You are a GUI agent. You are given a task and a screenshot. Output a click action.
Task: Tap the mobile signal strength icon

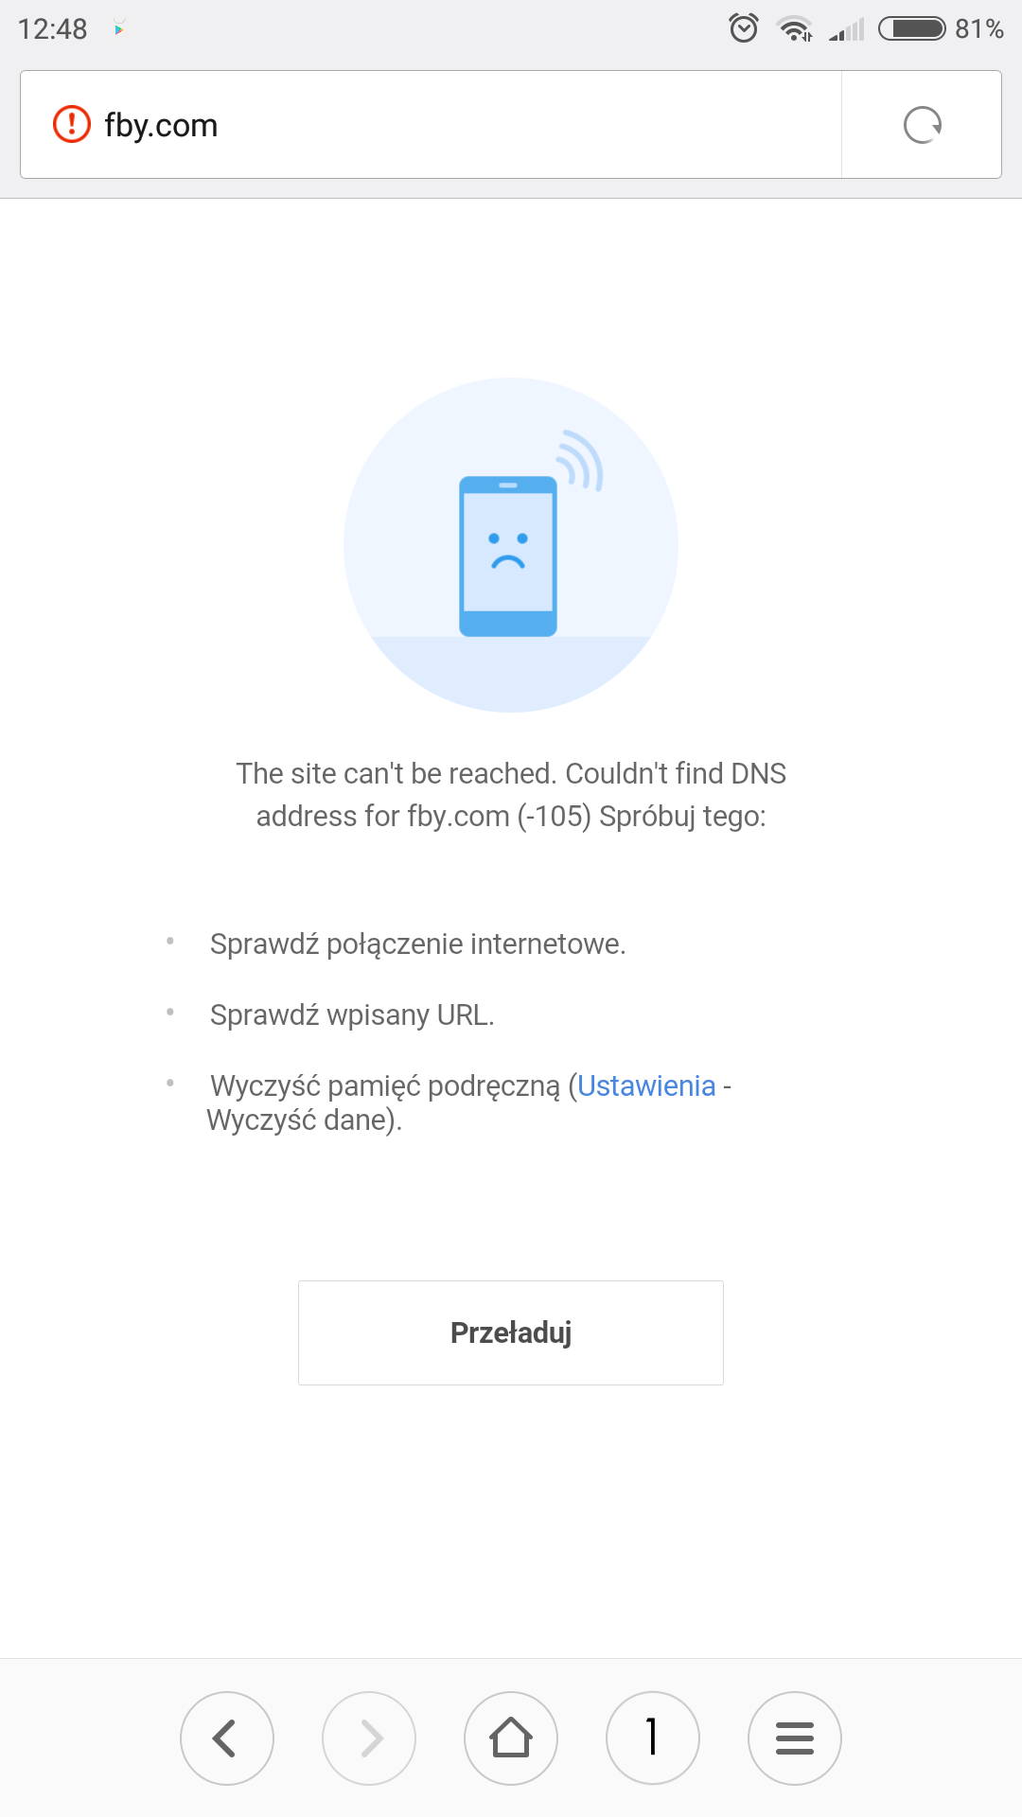pyautogui.click(x=847, y=30)
